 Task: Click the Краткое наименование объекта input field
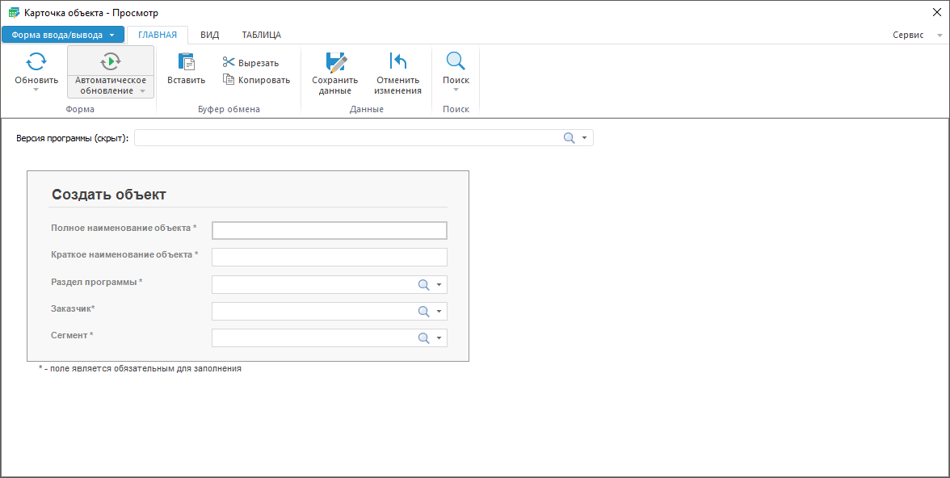pyautogui.click(x=329, y=257)
